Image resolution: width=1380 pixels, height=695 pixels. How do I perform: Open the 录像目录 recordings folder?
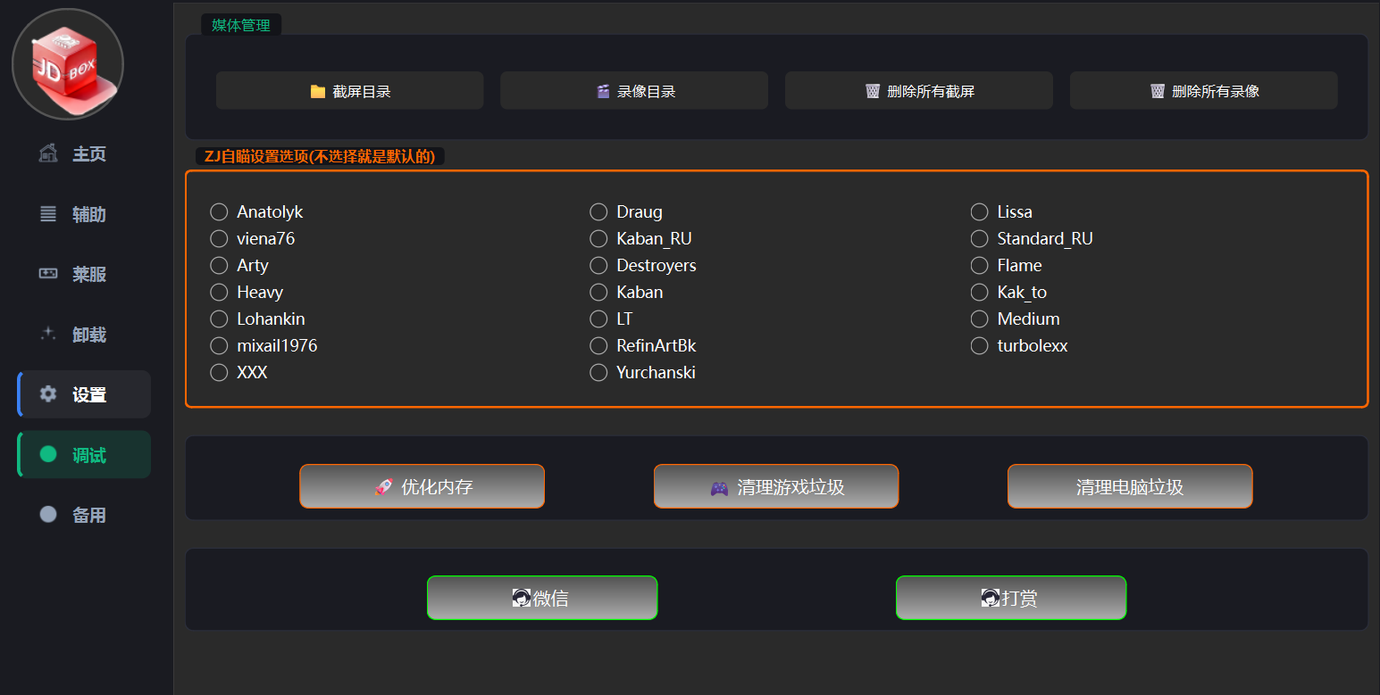pyautogui.click(x=634, y=91)
